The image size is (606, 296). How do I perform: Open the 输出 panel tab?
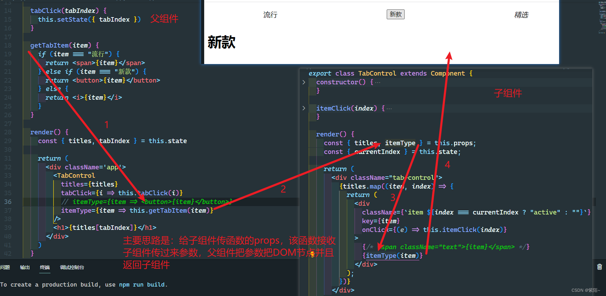(25, 267)
